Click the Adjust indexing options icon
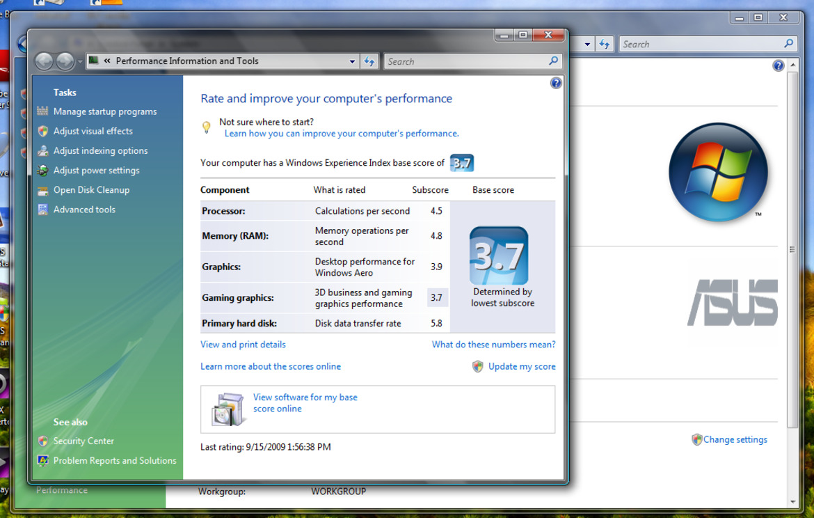Image resolution: width=814 pixels, height=518 pixels. click(x=42, y=150)
